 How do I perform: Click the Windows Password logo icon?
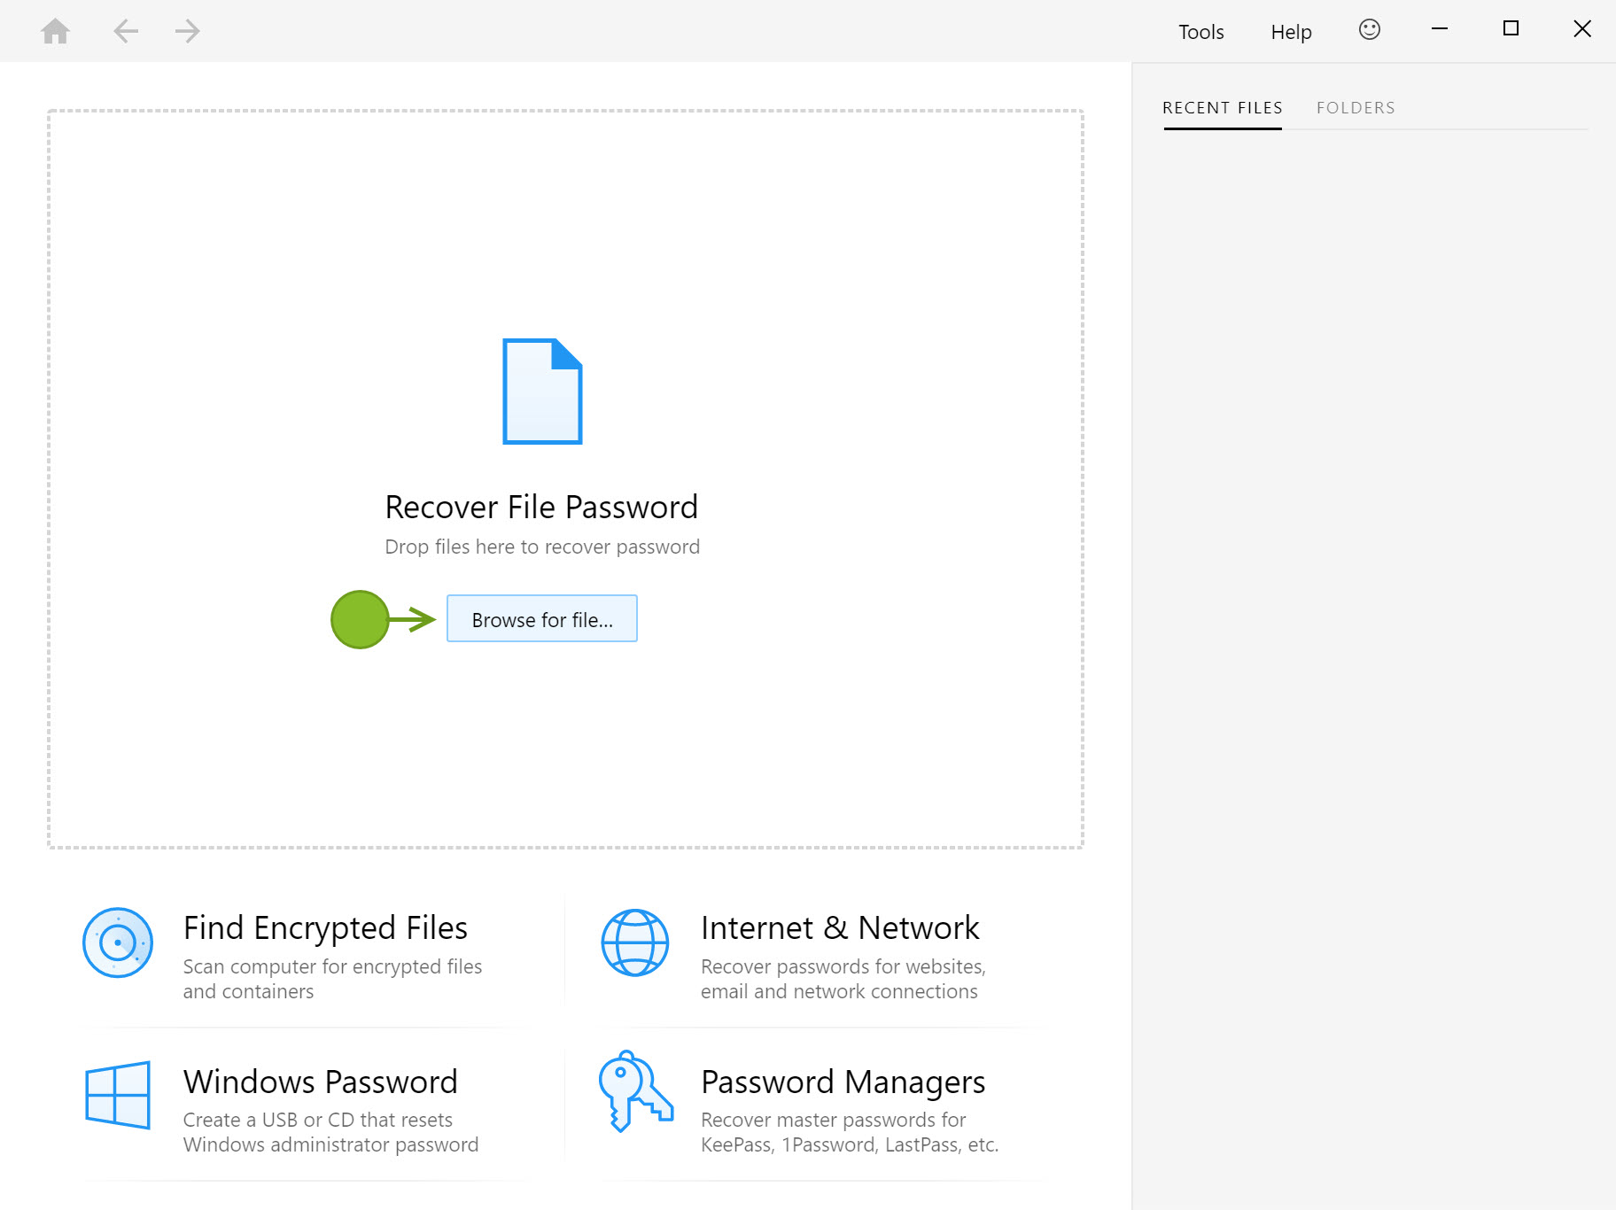[116, 1097]
